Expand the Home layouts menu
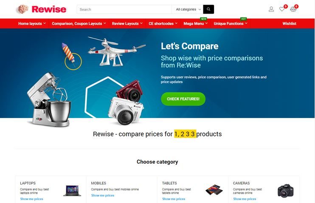This screenshot has width=315, height=203. (x=32, y=23)
